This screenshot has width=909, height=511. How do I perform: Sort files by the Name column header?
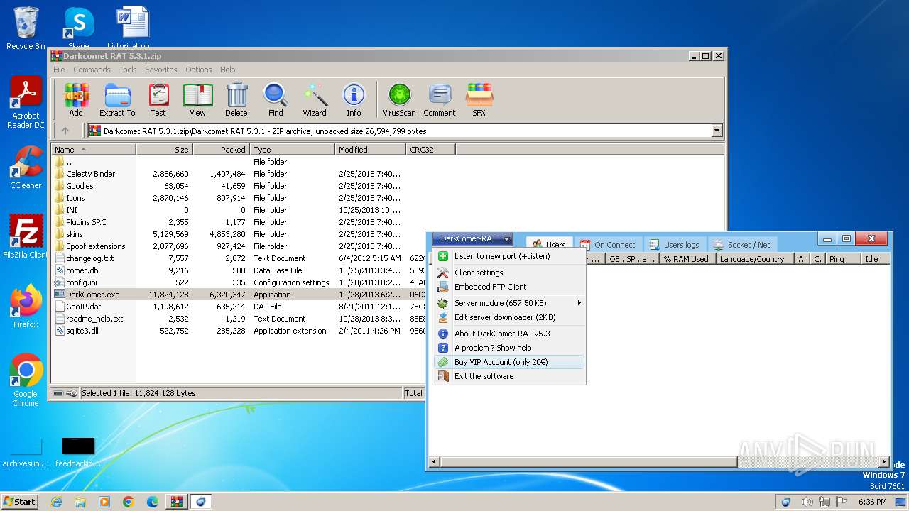93,150
